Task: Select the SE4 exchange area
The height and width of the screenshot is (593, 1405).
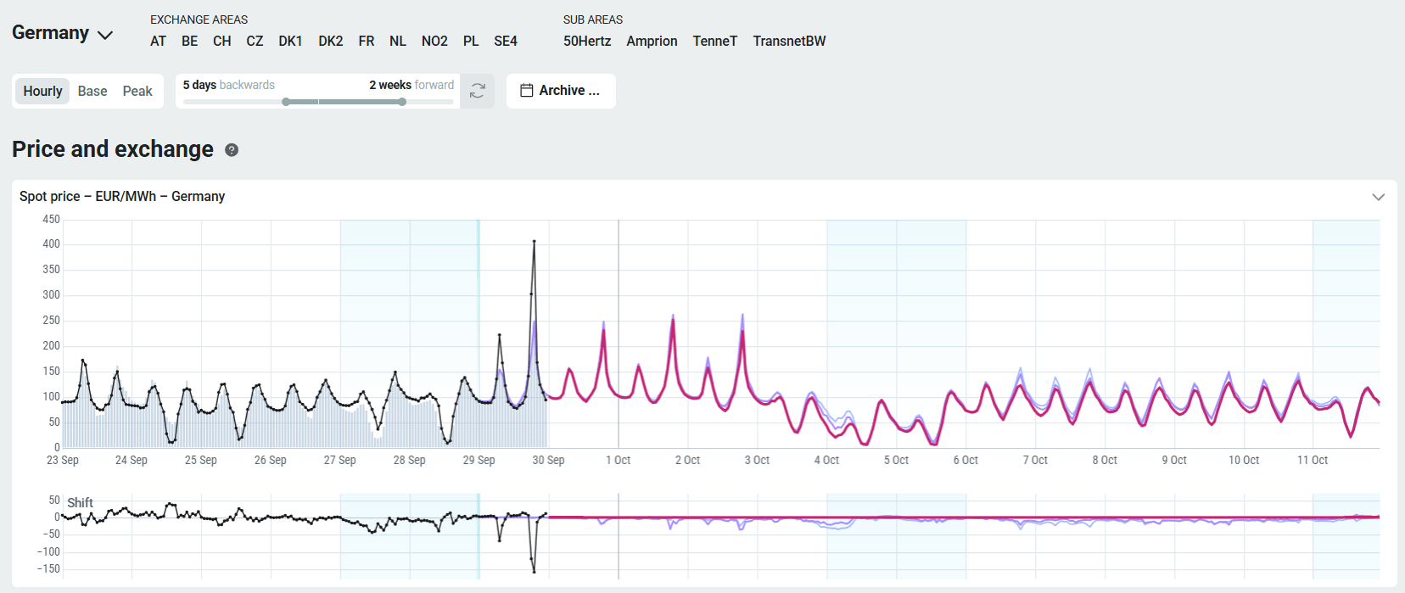Action: tap(506, 42)
